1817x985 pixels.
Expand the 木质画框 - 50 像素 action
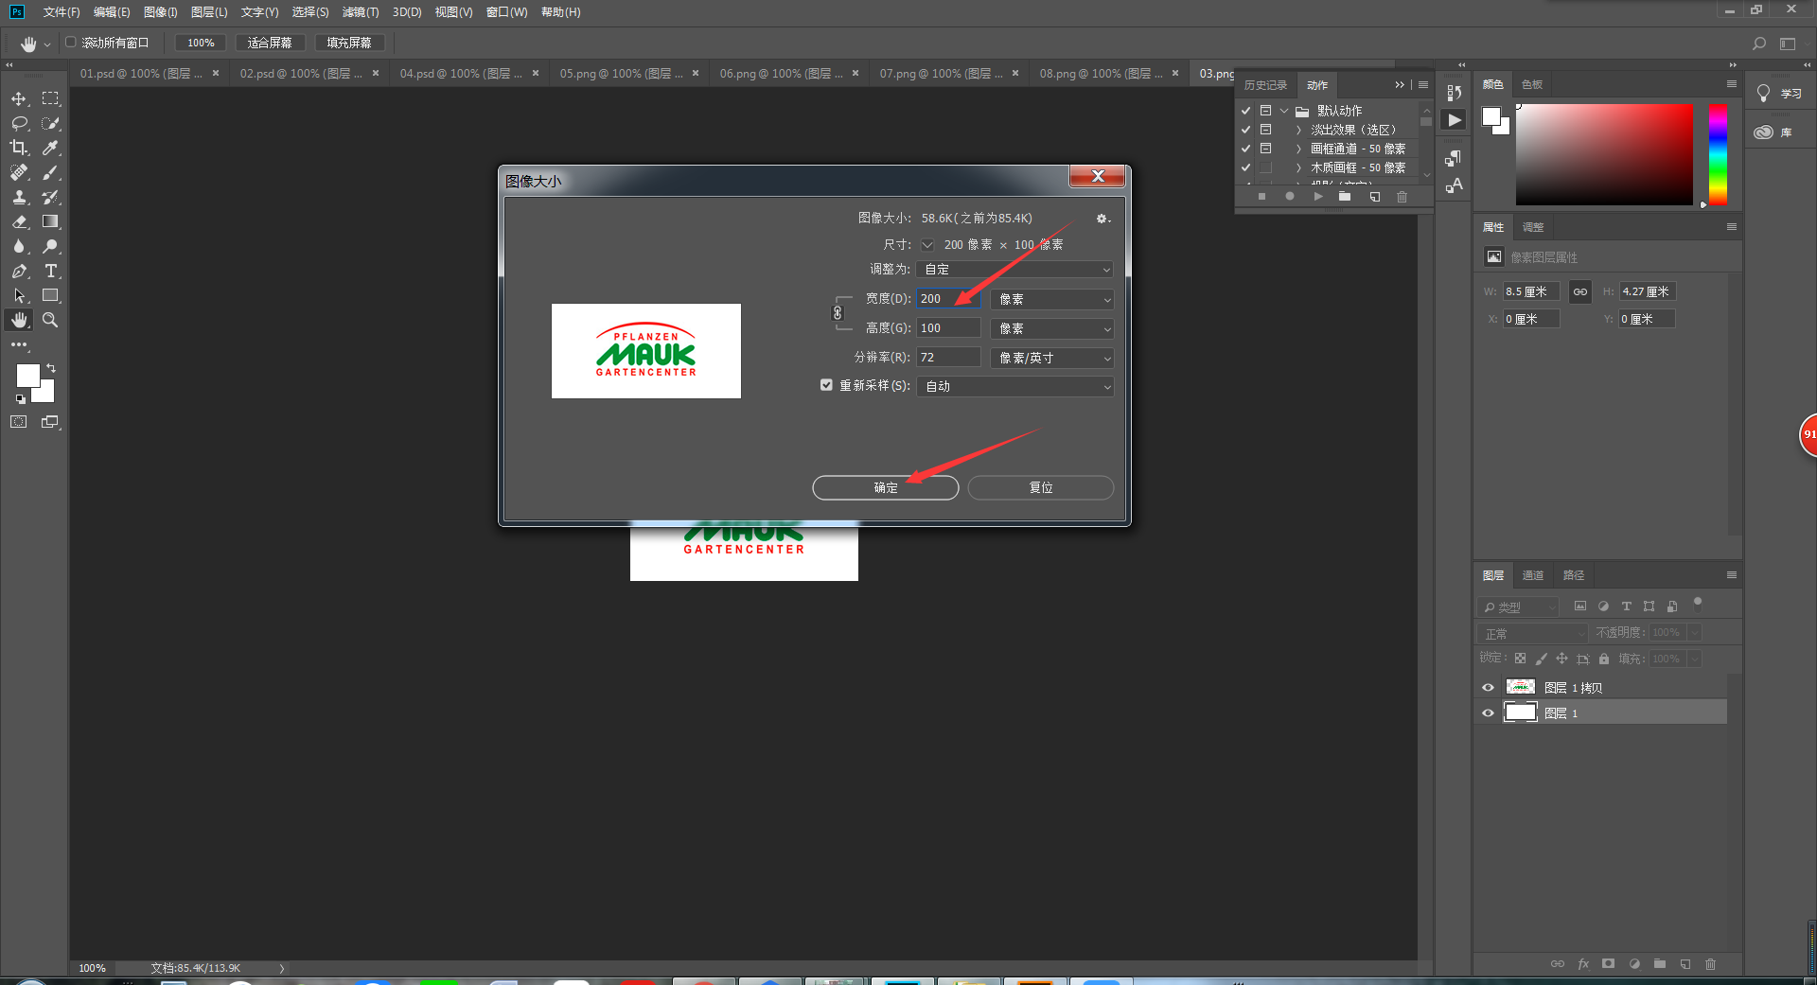pos(1298,167)
